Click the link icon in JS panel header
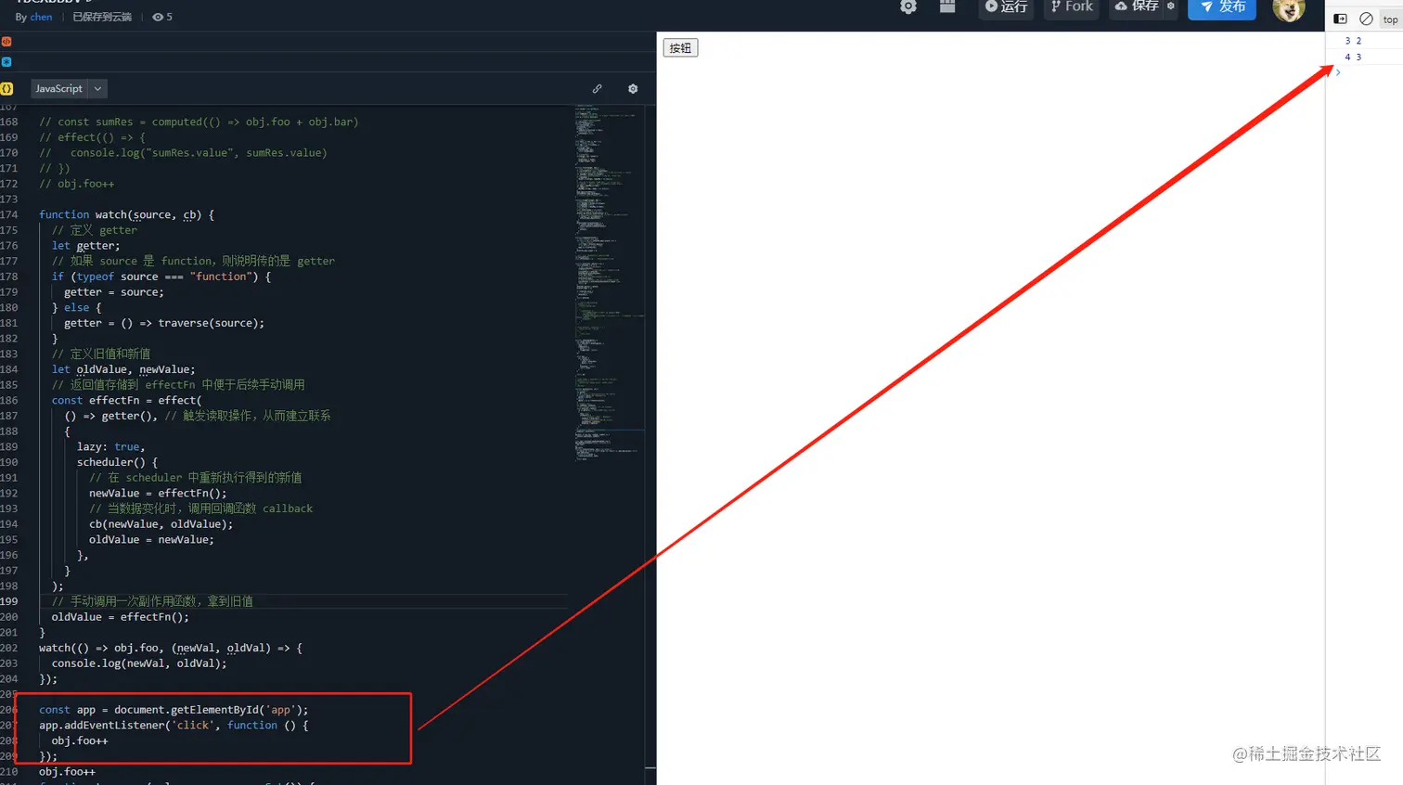The image size is (1403, 785). pos(598,89)
